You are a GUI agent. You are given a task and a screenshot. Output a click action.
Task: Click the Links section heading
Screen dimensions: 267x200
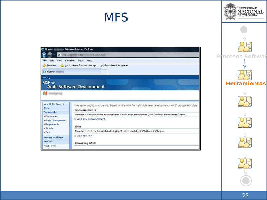78,127
